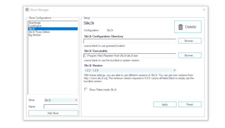Viewport: 225px width, 128px height.
Task: Select Skeinforge in Slicer Configurations list
Action: pyautogui.click(x=53, y=23)
